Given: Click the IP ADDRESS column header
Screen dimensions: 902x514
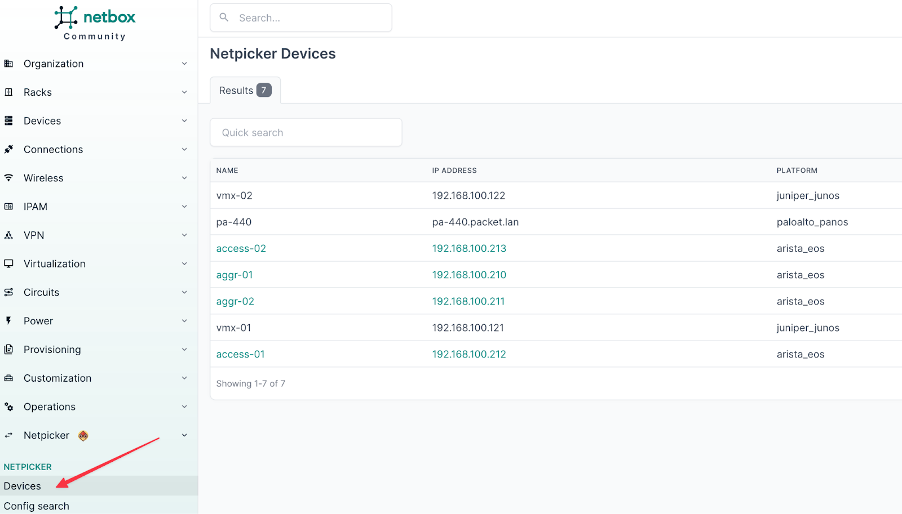Looking at the screenshot, I should (454, 171).
